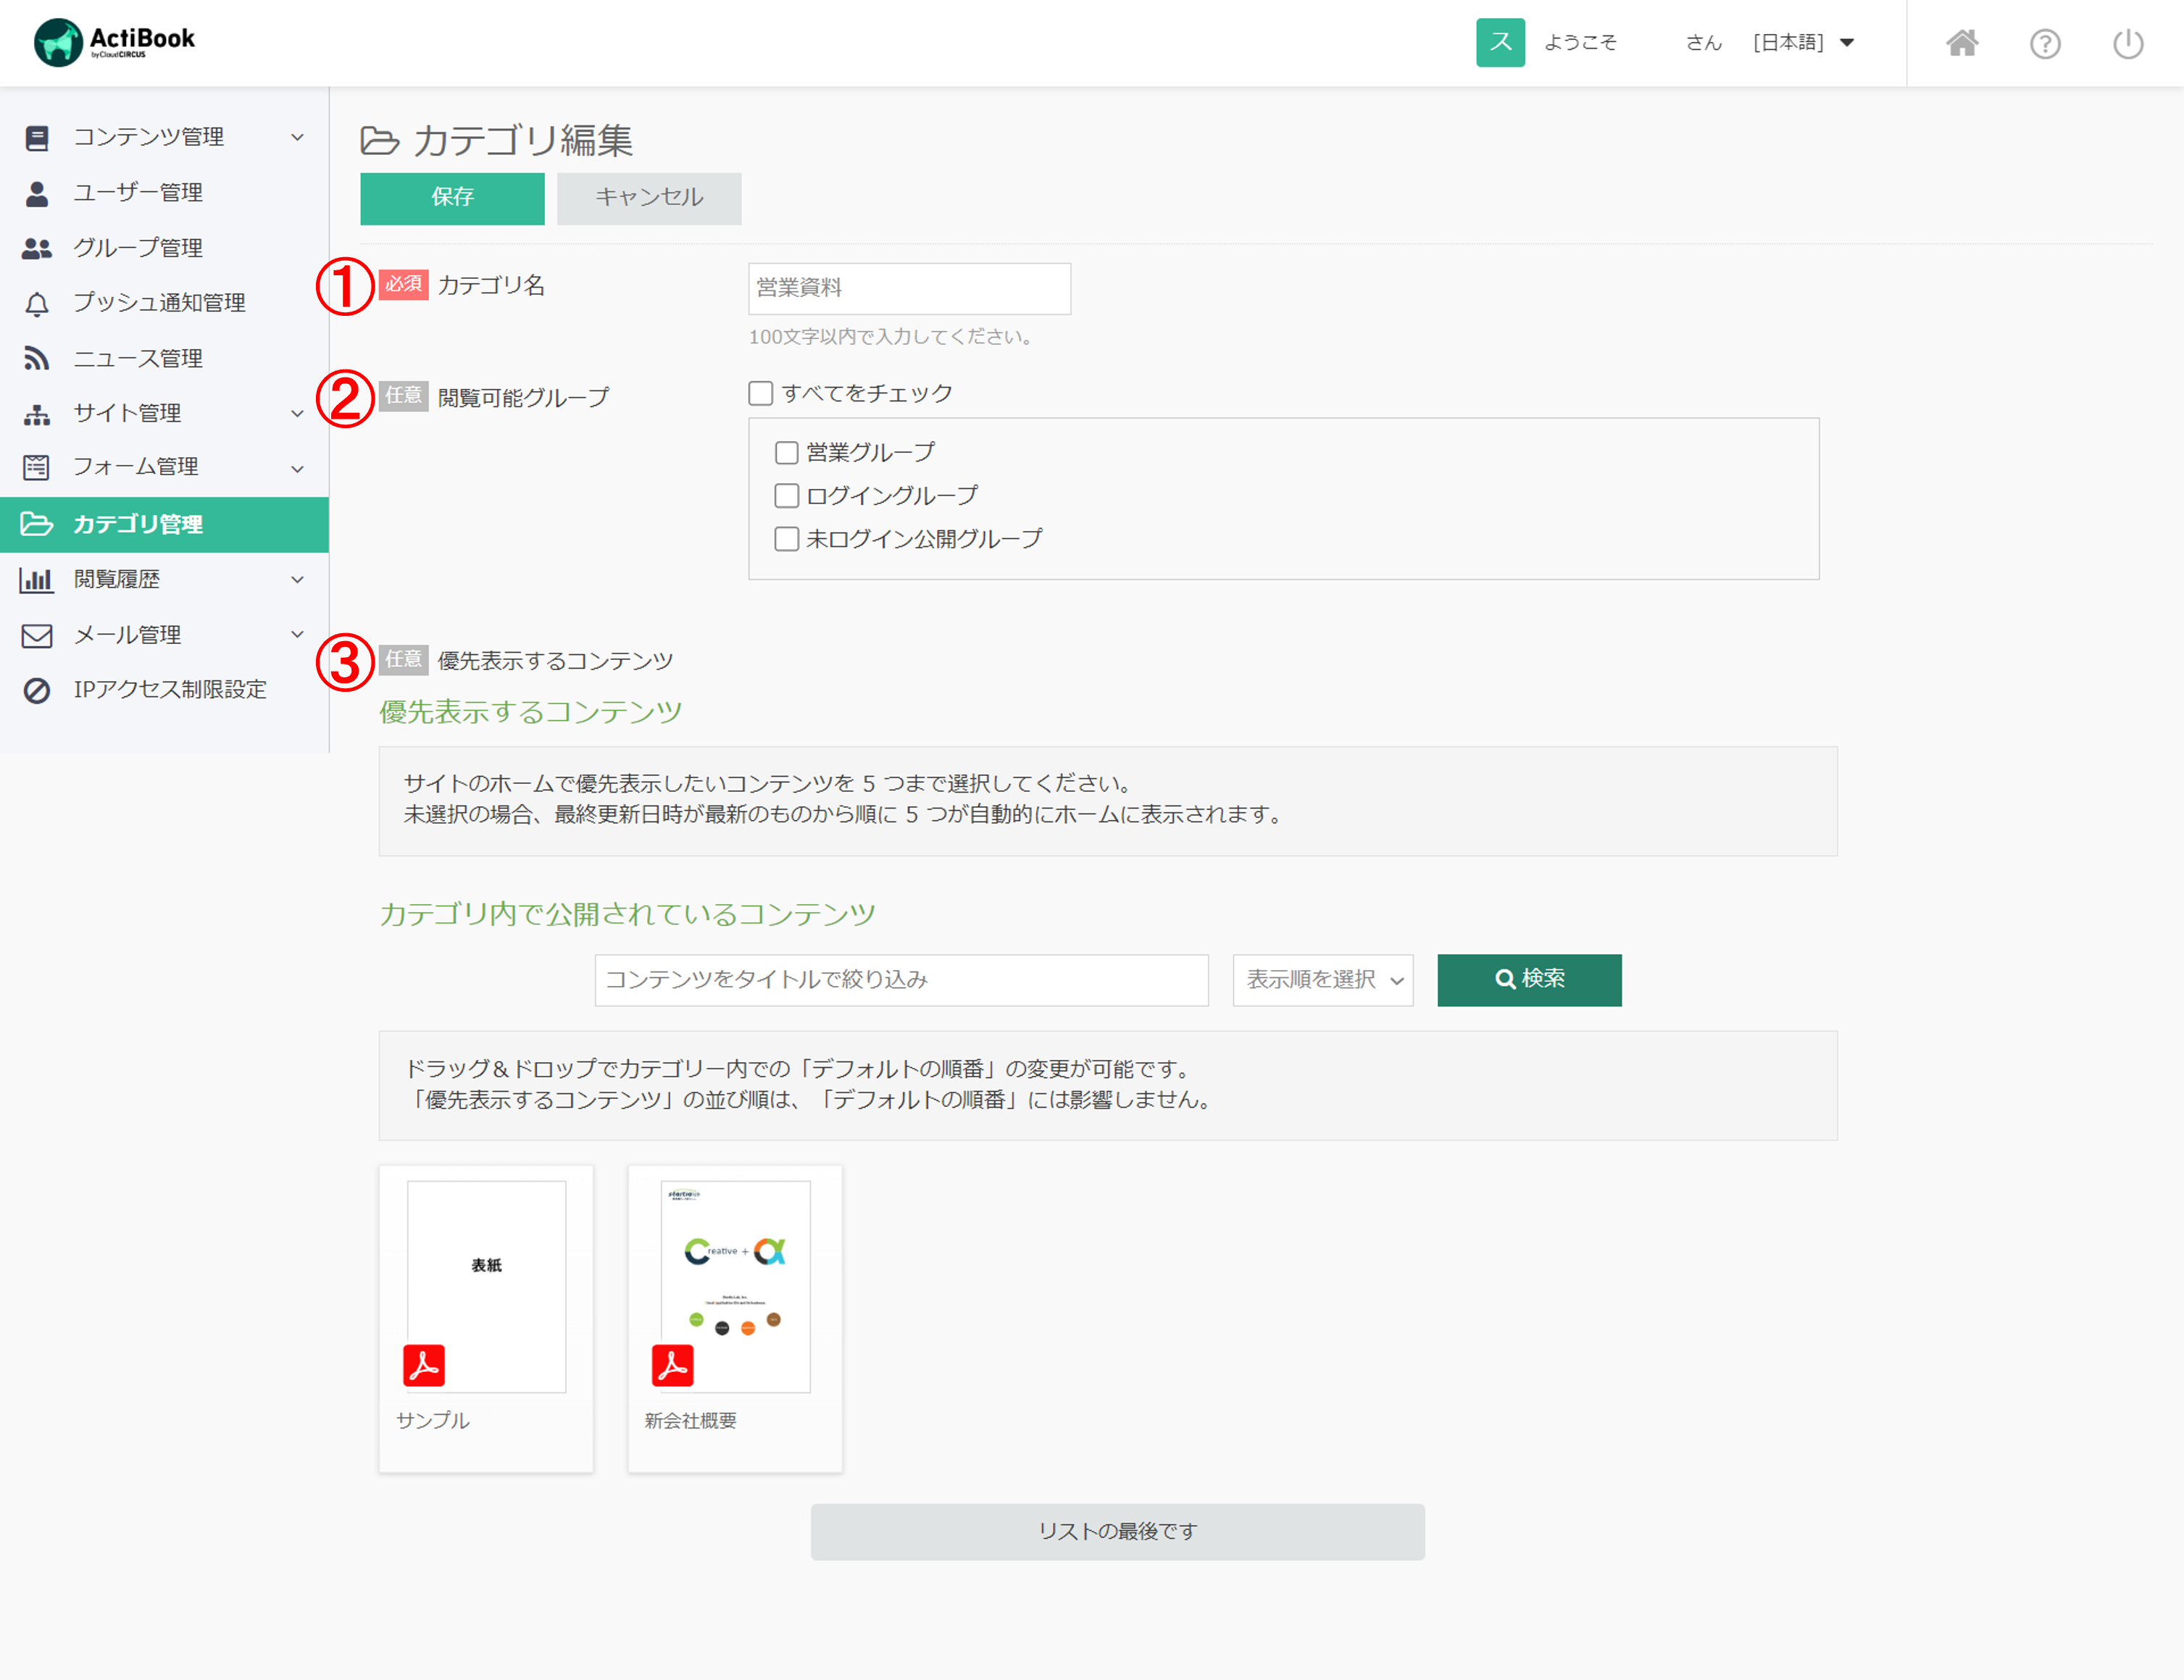Click the ユーザー管理 person icon
Viewport: 2184px width, 1680px height.
pos(37,193)
